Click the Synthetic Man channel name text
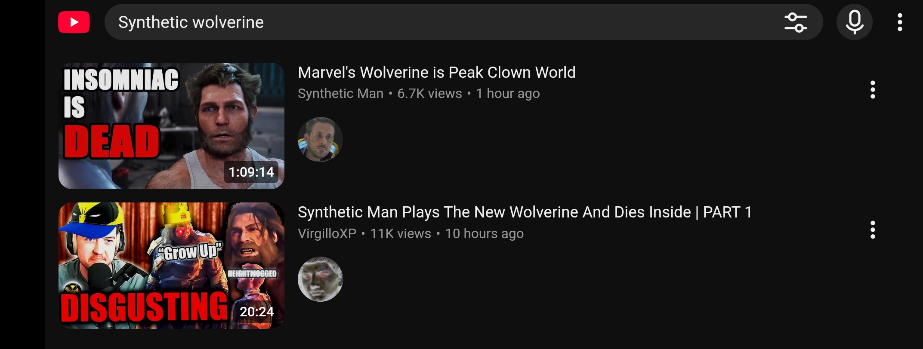This screenshot has height=349, width=923. (340, 94)
